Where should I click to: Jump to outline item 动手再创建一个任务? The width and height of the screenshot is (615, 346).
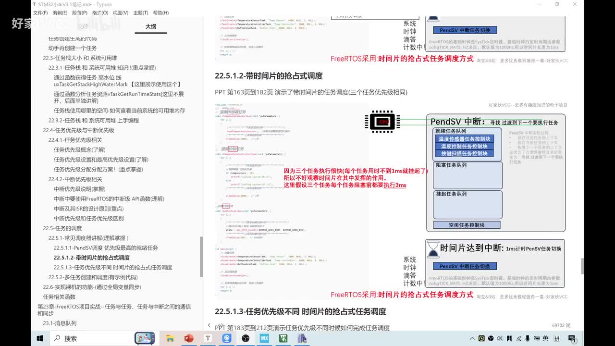(73, 48)
